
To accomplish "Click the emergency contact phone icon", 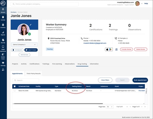I will pyautogui.click(x=116, y=38).
